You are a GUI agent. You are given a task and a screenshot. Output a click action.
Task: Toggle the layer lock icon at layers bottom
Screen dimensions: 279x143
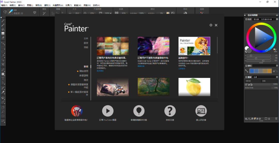(x=269, y=118)
